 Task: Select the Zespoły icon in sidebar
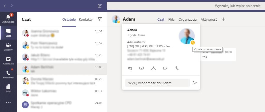pyautogui.click(x=8, y=47)
